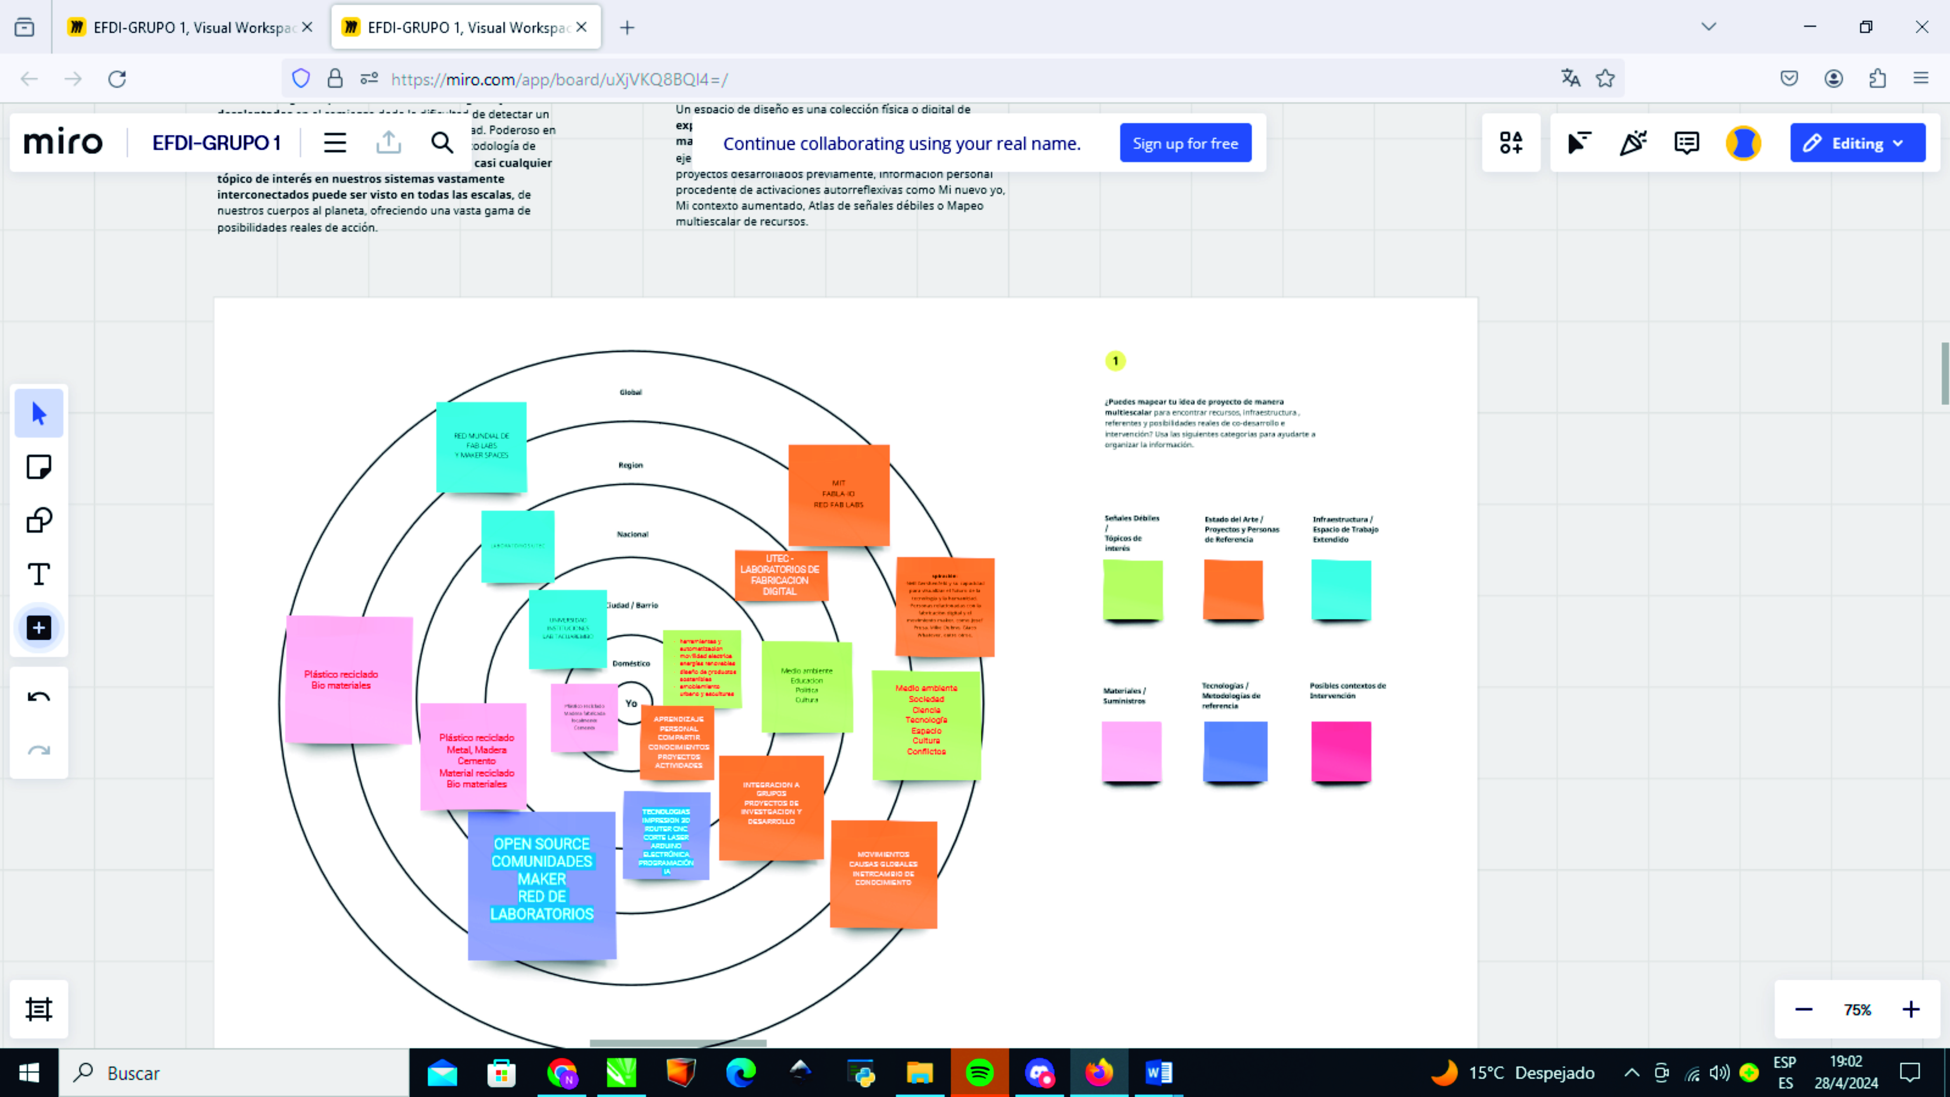
Task: Search the board with magnifier
Action: (442, 143)
